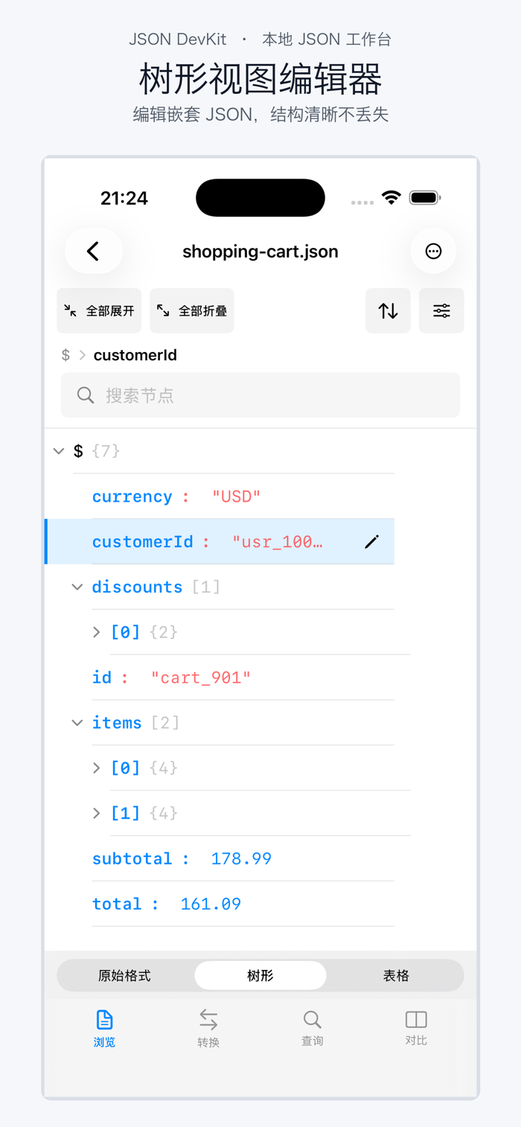
Task: Open the more options ellipsis menu
Action: (433, 252)
